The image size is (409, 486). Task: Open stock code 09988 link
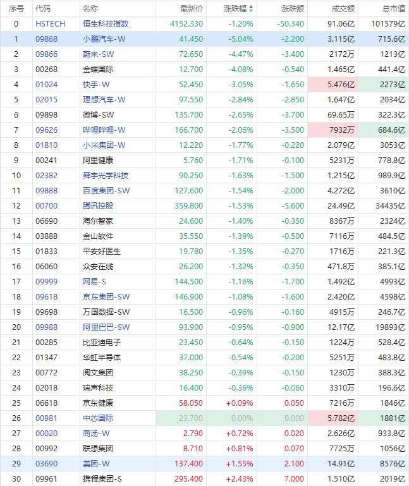pos(47,327)
